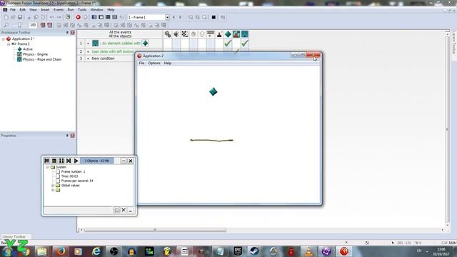This screenshot has width=457, height=257.
Task: Open the Frame editor icon
Action: [101, 17]
